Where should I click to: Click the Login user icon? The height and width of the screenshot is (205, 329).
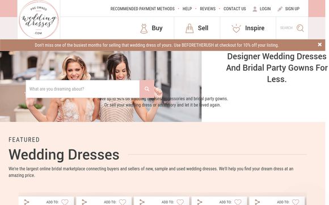pyautogui.click(x=255, y=9)
